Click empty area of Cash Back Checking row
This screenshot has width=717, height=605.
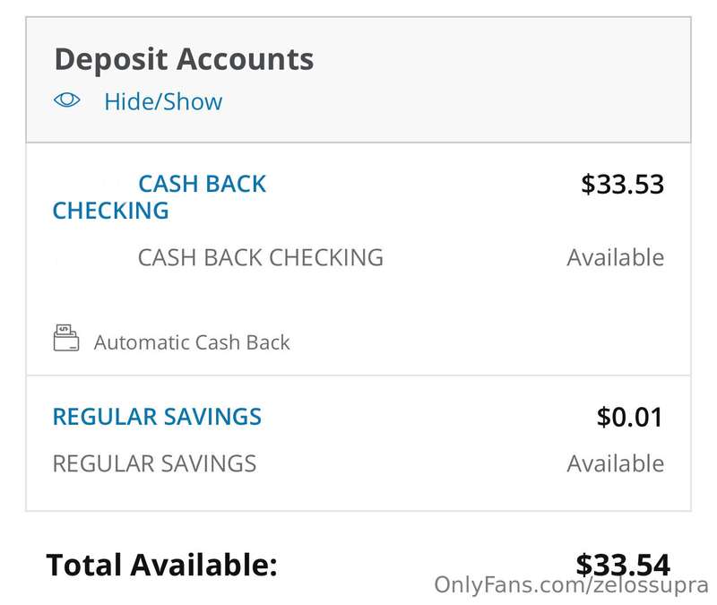[411, 302]
